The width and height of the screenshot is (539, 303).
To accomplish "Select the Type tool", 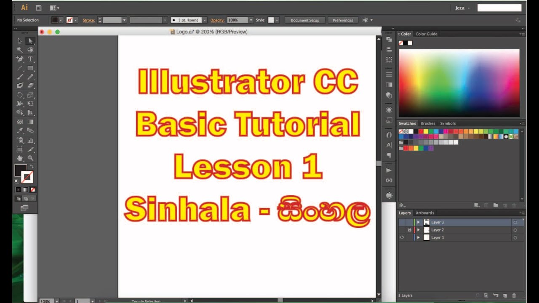I will pyautogui.click(x=30, y=59).
